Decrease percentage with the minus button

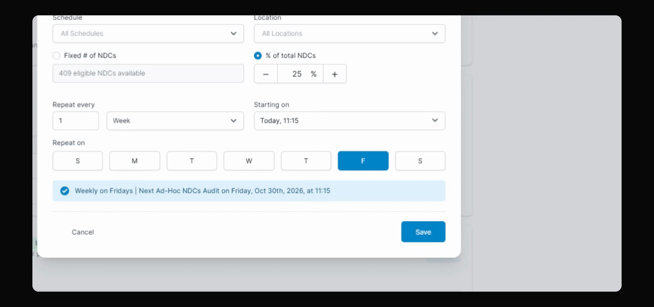tap(266, 74)
